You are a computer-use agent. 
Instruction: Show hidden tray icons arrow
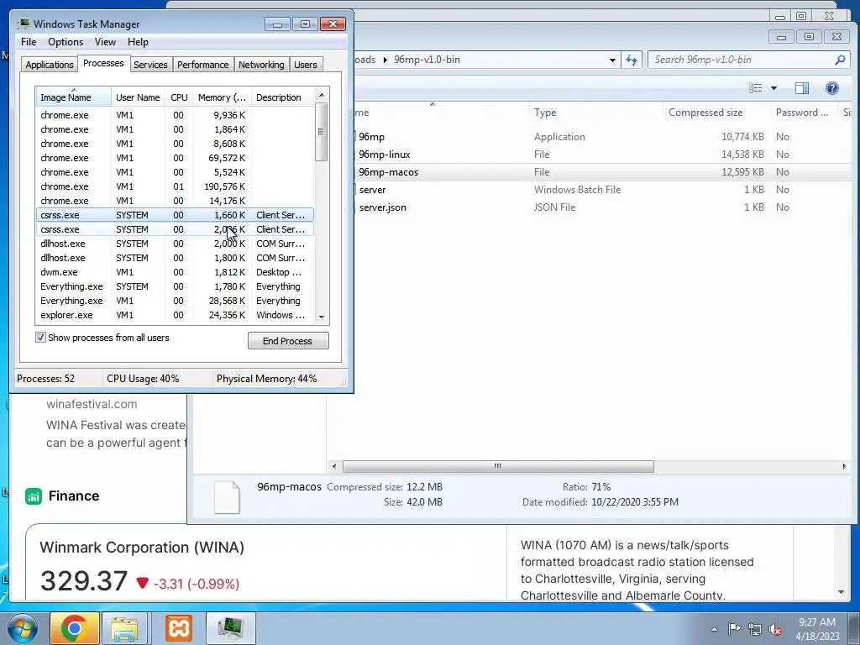[714, 629]
